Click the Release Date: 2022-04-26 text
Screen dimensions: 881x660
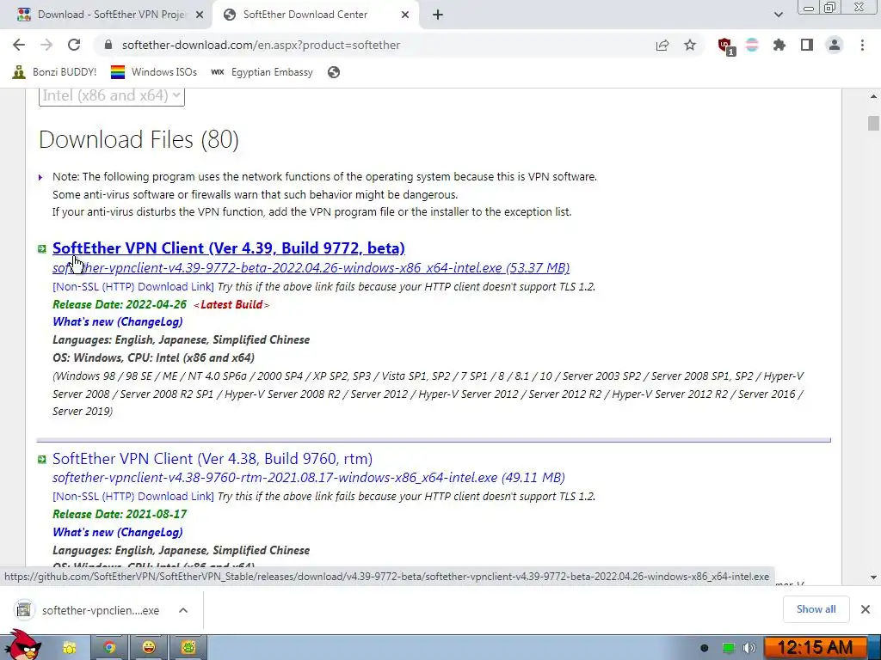tap(120, 304)
